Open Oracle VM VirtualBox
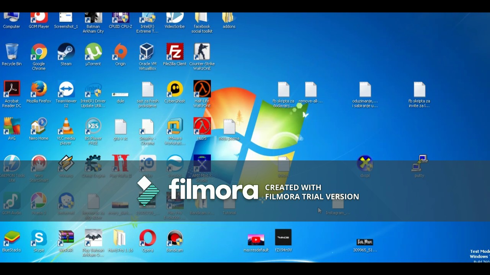The width and height of the screenshot is (490, 275). coord(147,52)
